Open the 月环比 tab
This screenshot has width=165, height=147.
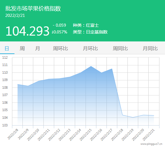pyautogui.click(x=91, y=48)
